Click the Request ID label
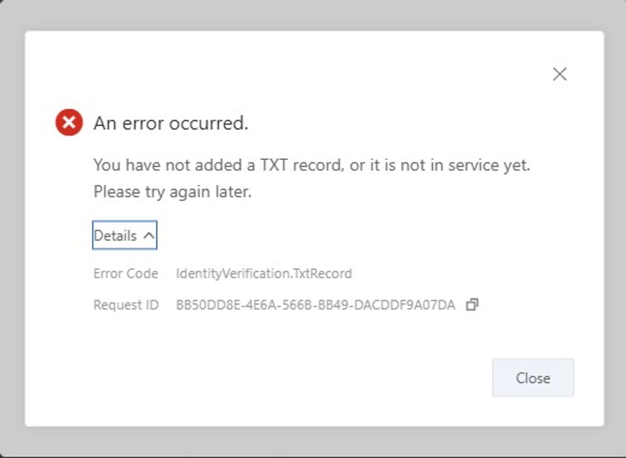 [126, 305]
